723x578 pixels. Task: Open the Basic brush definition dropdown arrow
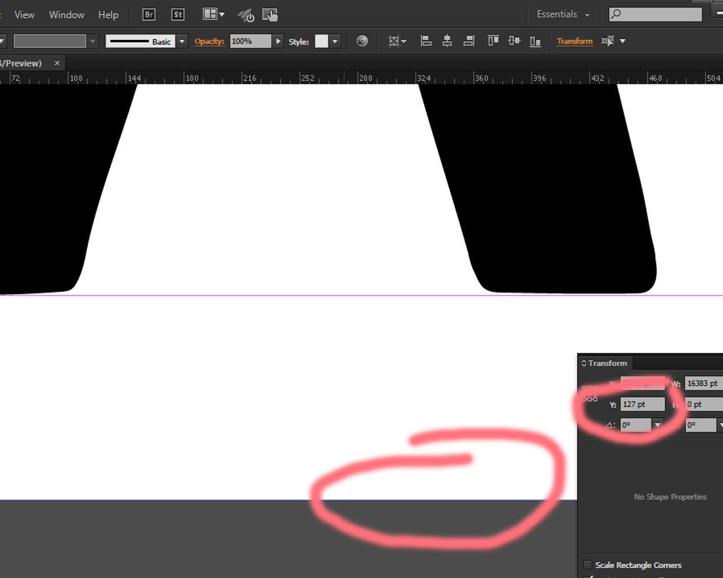click(182, 41)
